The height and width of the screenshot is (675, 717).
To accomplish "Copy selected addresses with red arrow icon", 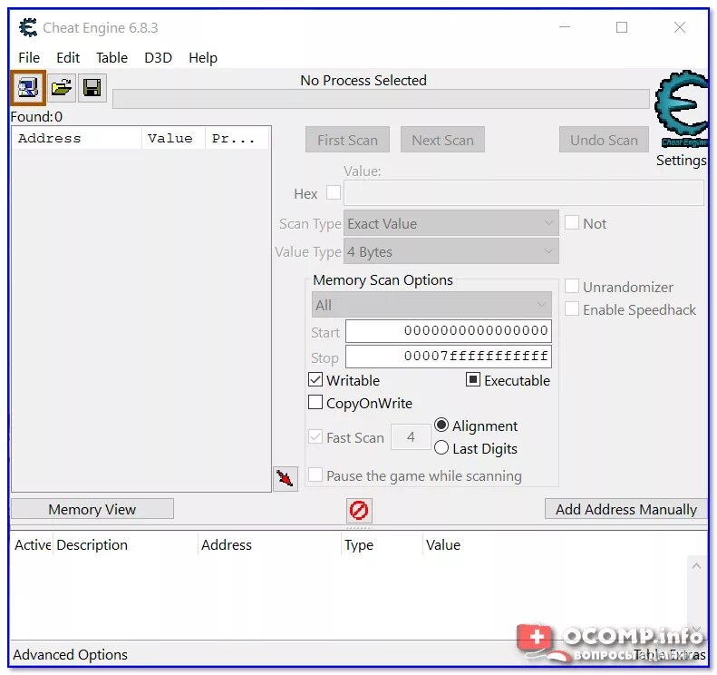I will [286, 479].
